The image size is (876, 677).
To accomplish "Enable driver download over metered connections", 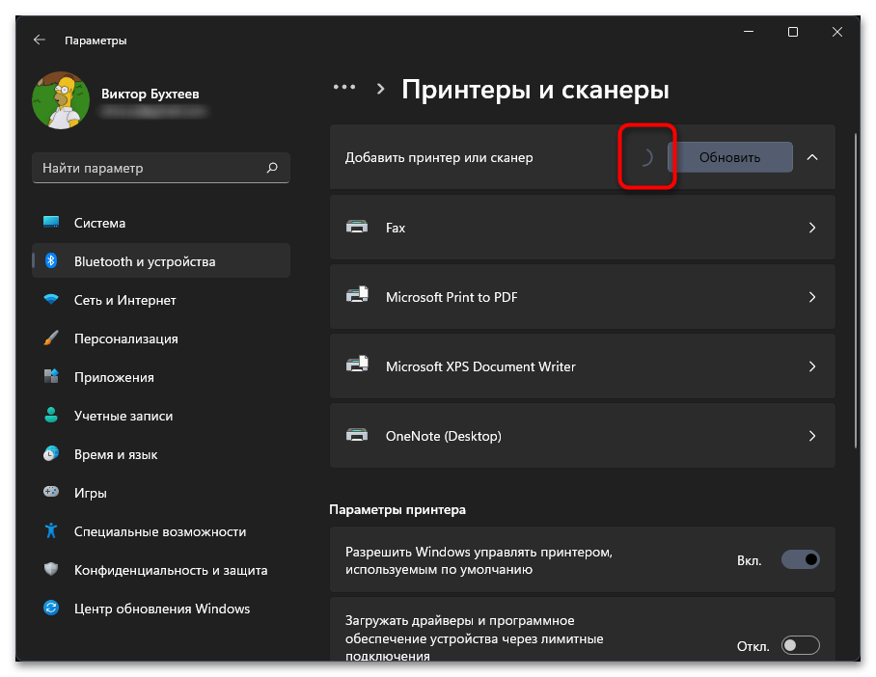I will [x=800, y=645].
